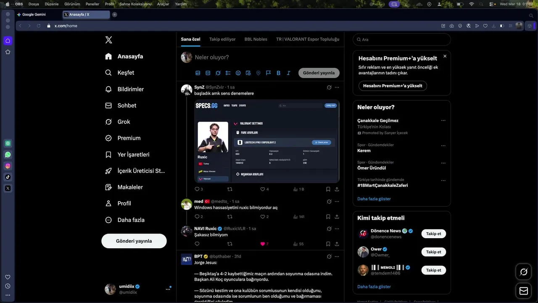Follow the MEMOLI account
This screenshot has height=303, width=538.
433,270
